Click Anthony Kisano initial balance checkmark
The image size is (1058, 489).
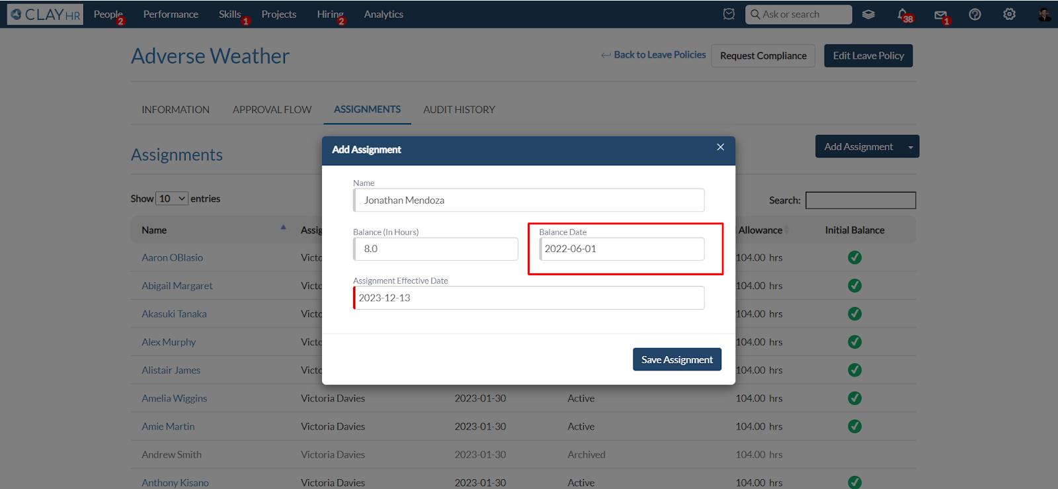click(855, 482)
